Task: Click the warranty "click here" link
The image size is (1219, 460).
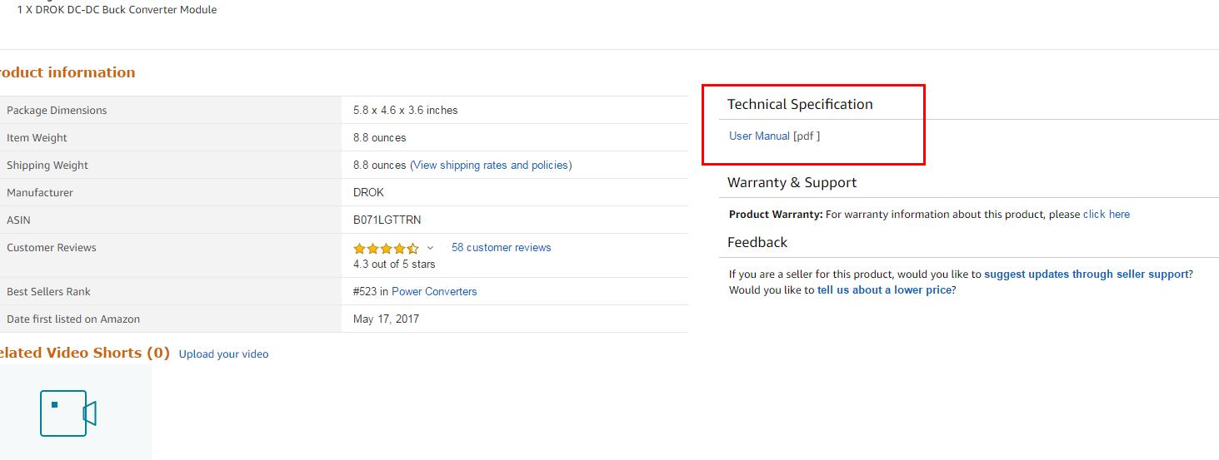Action: coord(1106,215)
